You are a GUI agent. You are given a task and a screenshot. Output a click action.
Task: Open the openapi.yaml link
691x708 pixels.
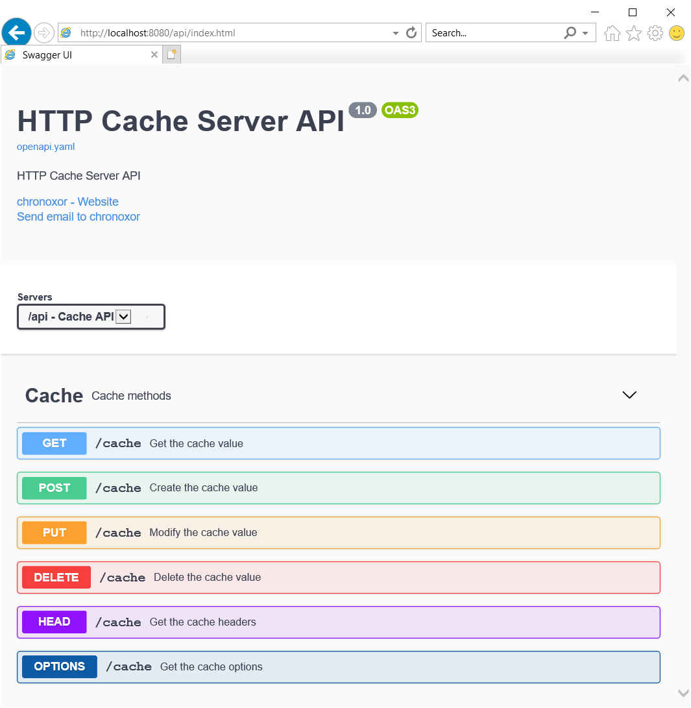pyautogui.click(x=45, y=147)
